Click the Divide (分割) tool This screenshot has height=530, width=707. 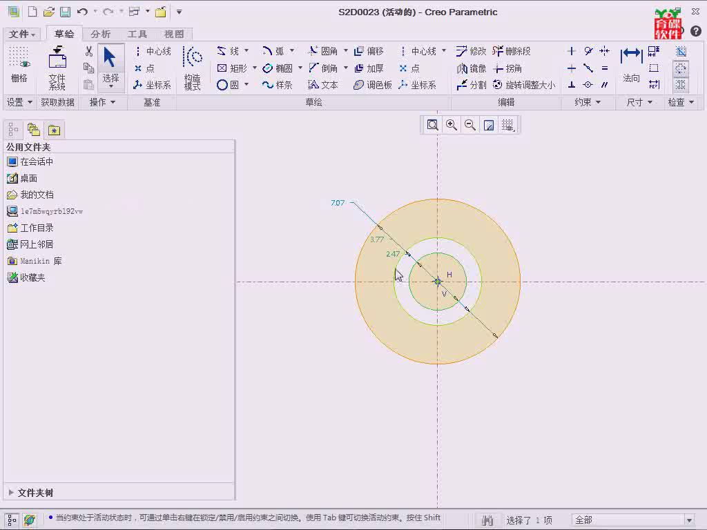[x=471, y=85]
